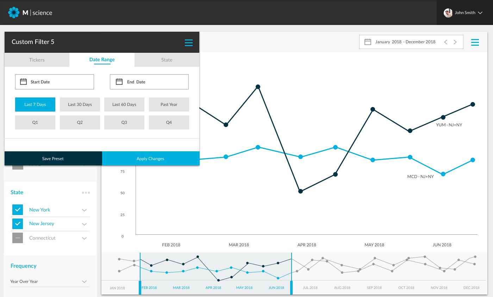The image size is (493, 297).
Task: Choose the Q2 quarter button
Action: pyautogui.click(x=80, y=122)
